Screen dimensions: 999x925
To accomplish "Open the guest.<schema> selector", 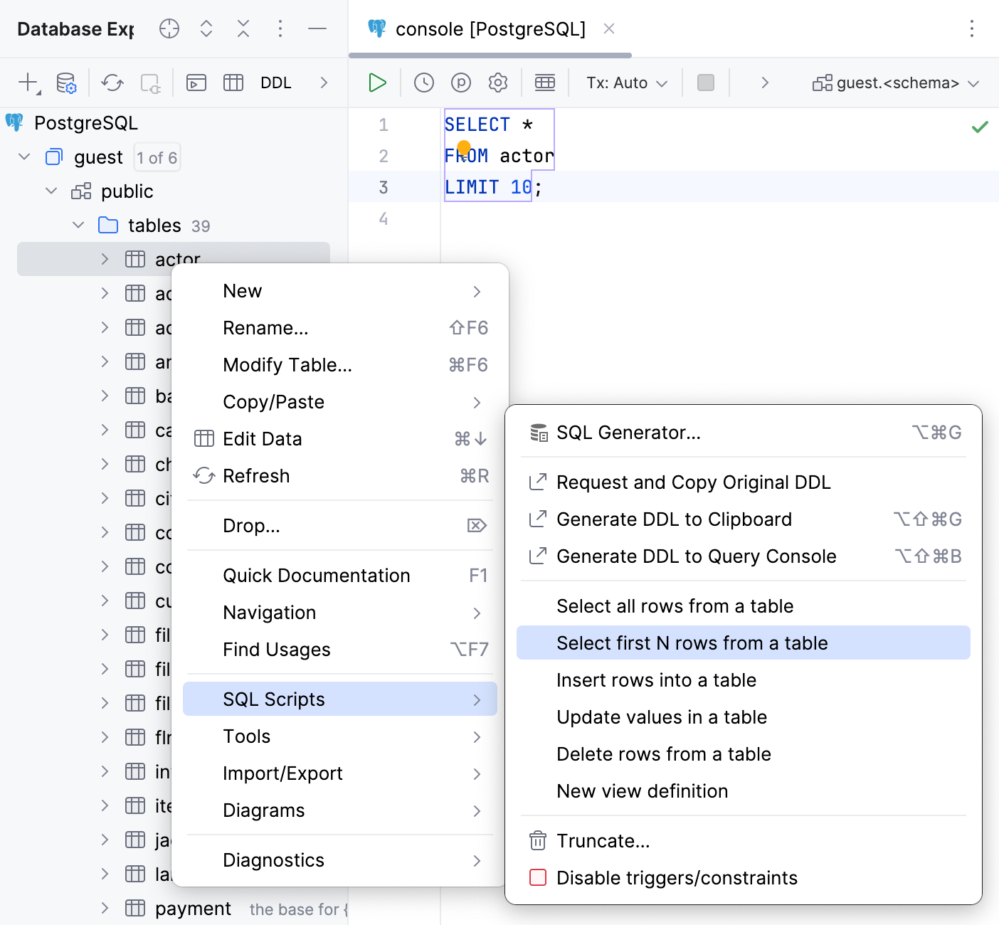I will tap(897, 83).
